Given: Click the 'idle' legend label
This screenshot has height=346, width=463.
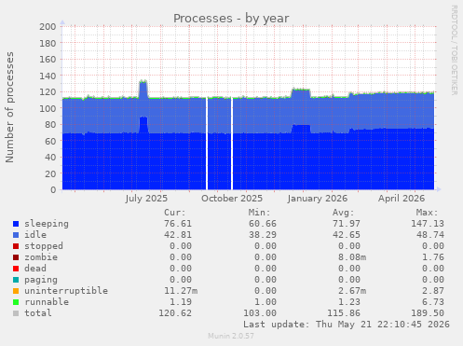Looking at the screenshot, I should 35,235.
